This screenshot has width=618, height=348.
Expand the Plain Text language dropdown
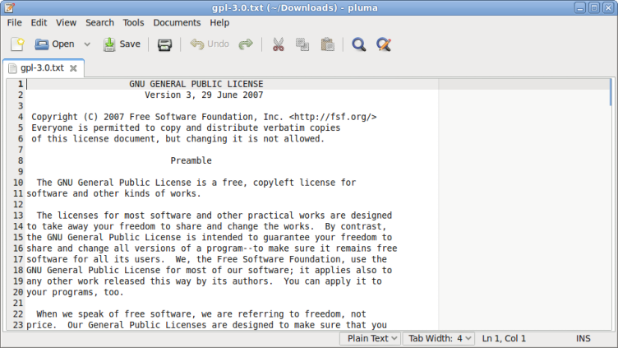(x=372, y=338)
